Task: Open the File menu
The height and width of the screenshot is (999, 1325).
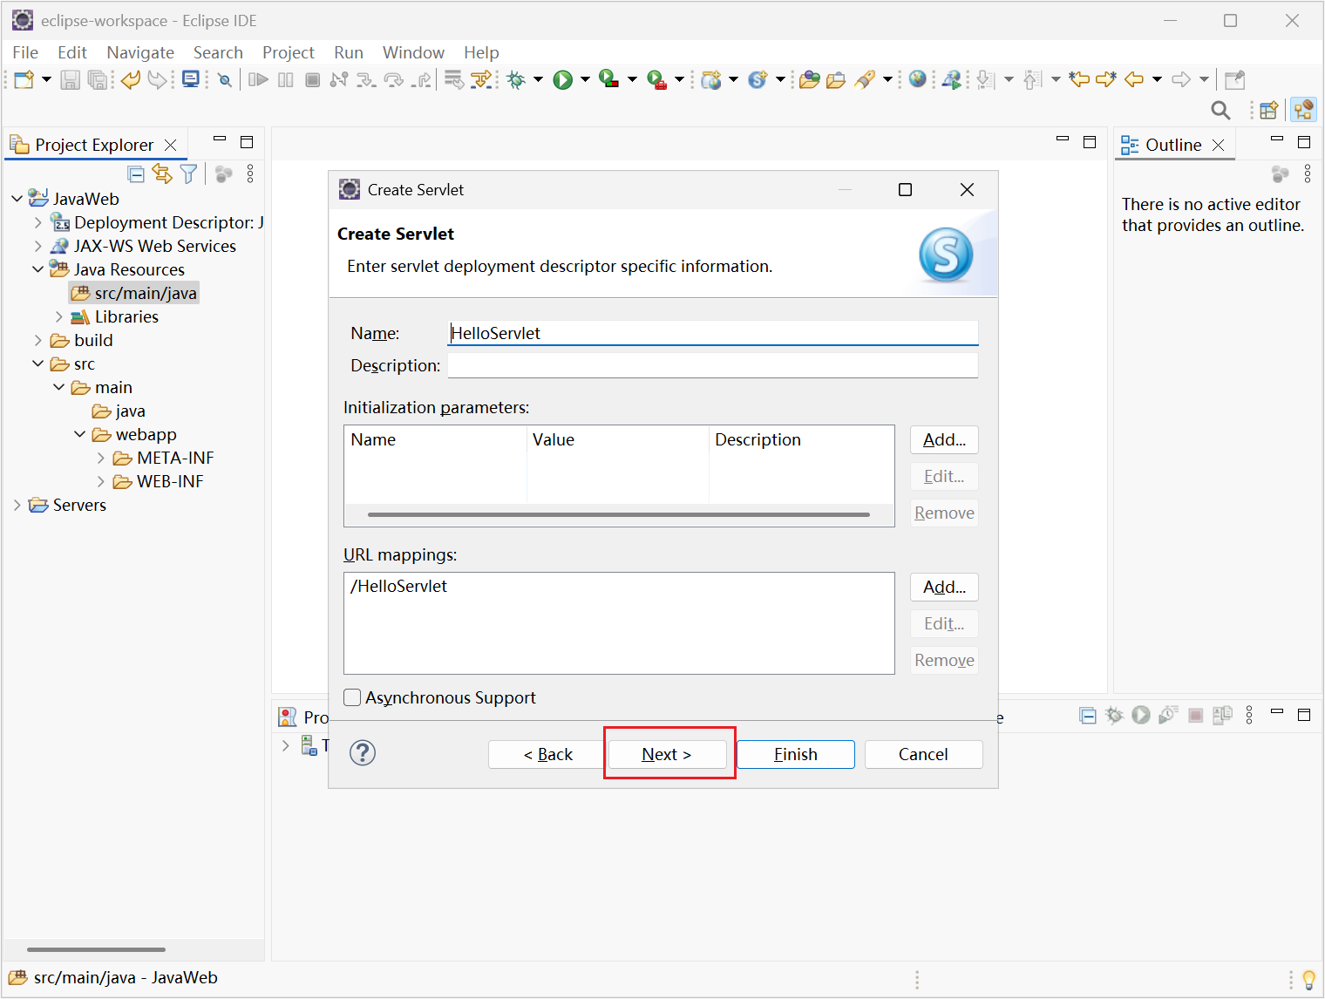Action: coord(25,52)
